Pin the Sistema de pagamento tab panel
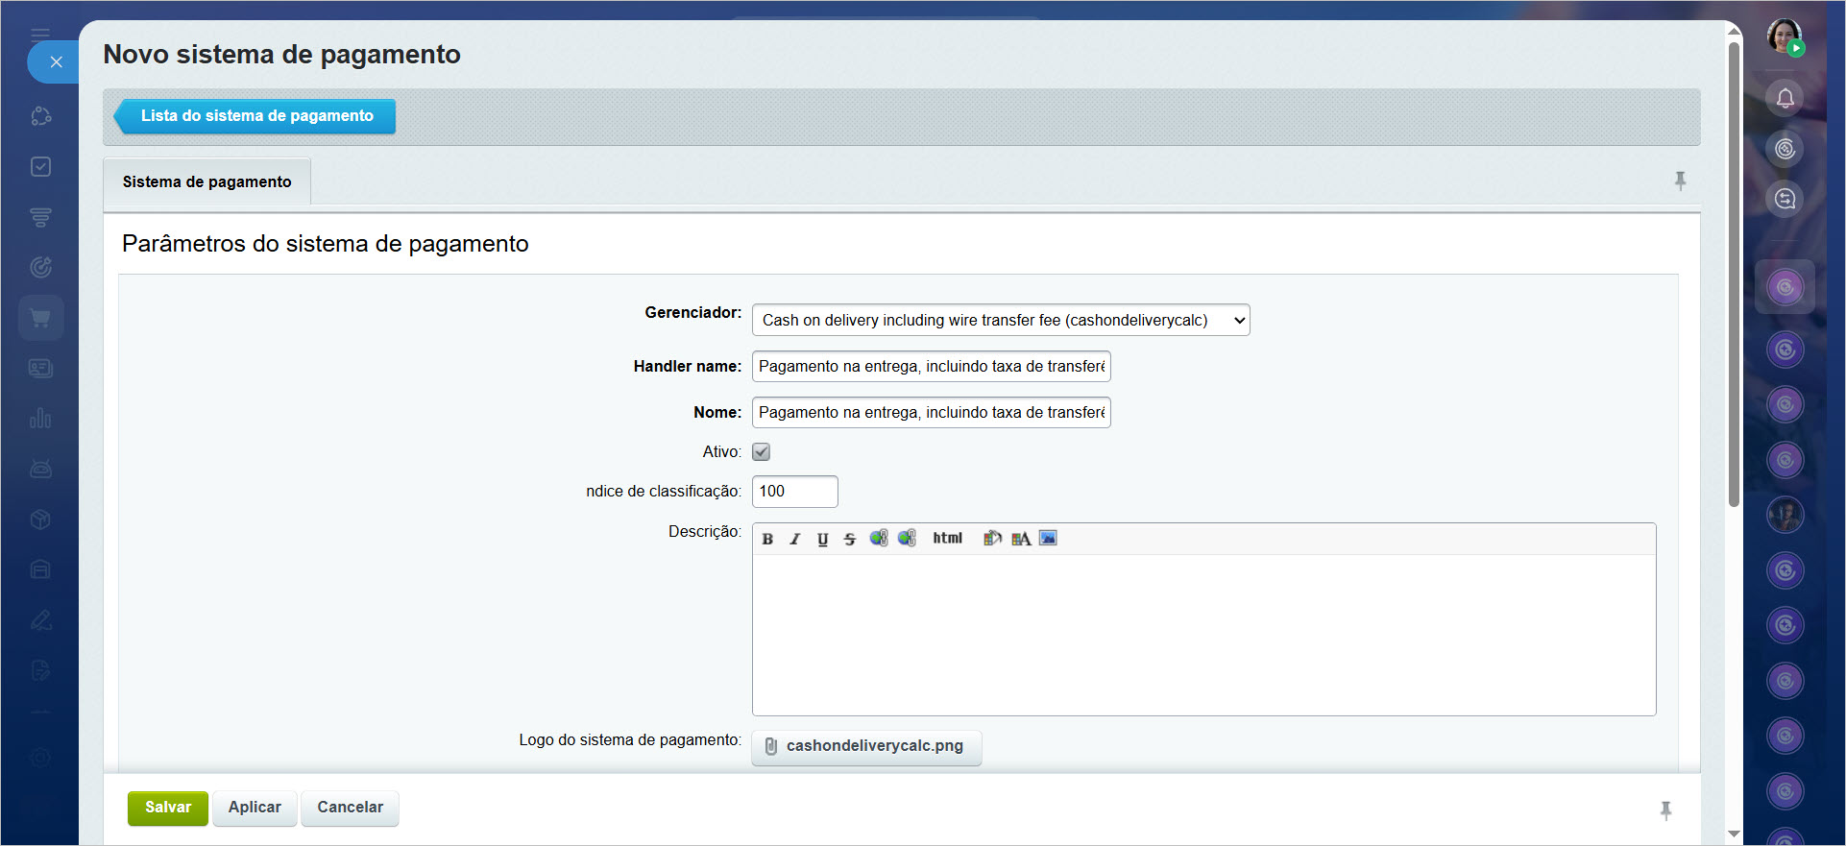This screenshot has height=846, width=1846. pos(1680,181)
